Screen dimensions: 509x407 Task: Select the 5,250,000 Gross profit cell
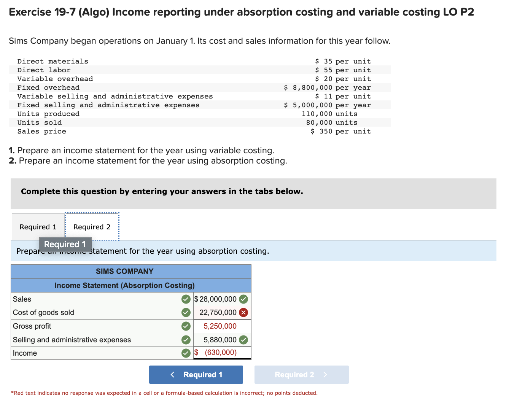click(219, 326)
